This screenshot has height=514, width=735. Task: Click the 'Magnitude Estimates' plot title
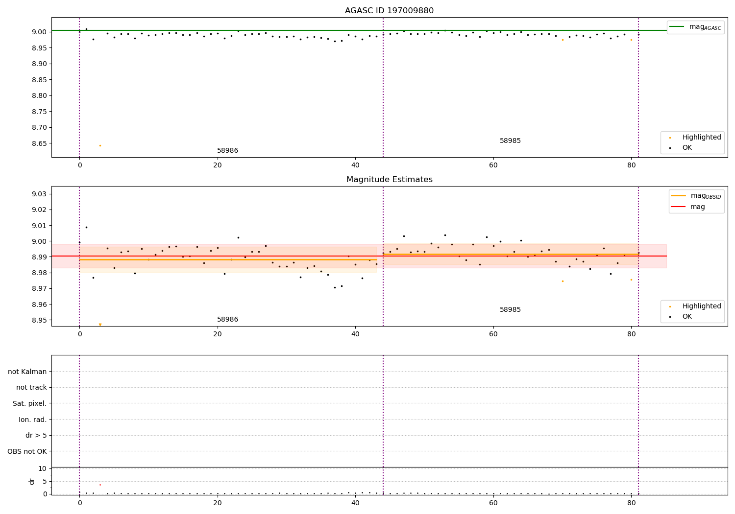(389, 180)
